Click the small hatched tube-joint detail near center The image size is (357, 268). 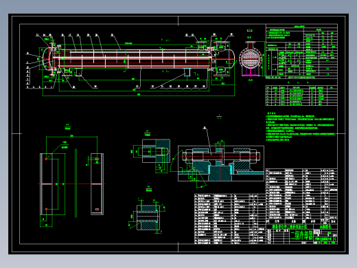tap(156, 151)
